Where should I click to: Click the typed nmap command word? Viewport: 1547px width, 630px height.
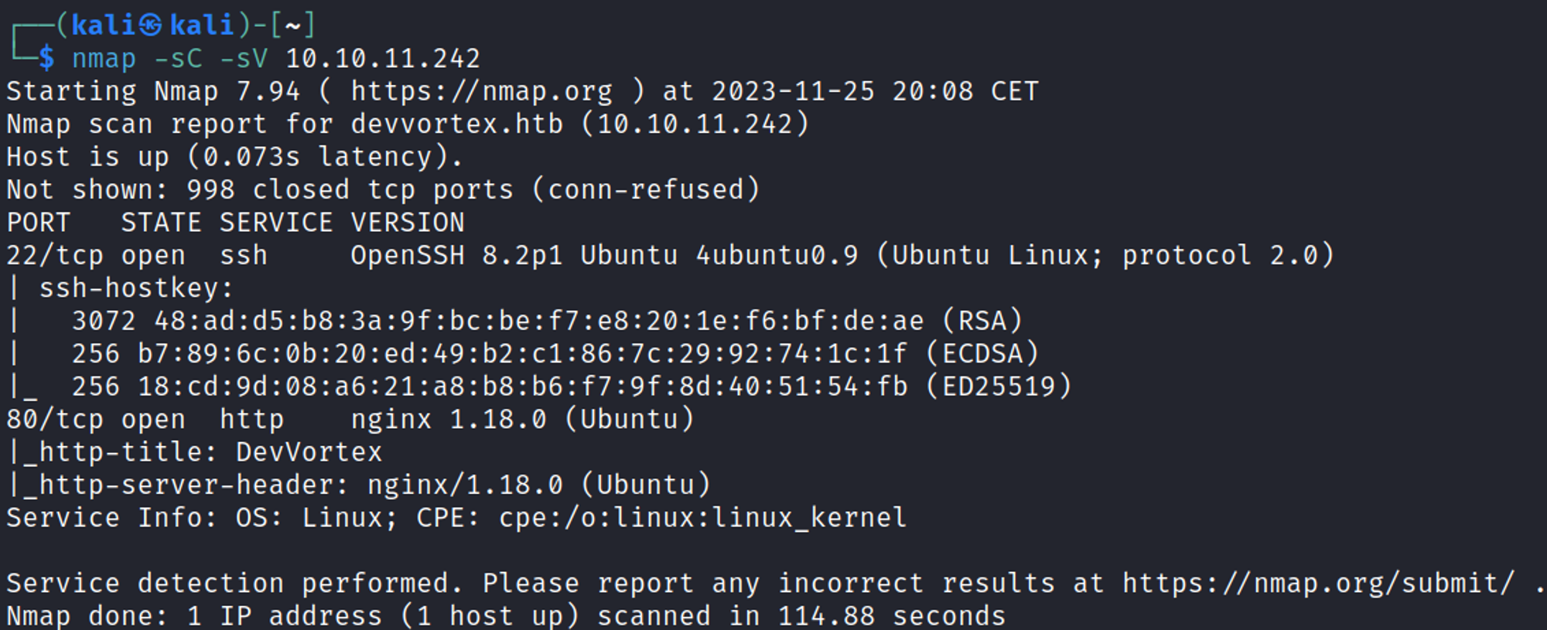point(104,59)
